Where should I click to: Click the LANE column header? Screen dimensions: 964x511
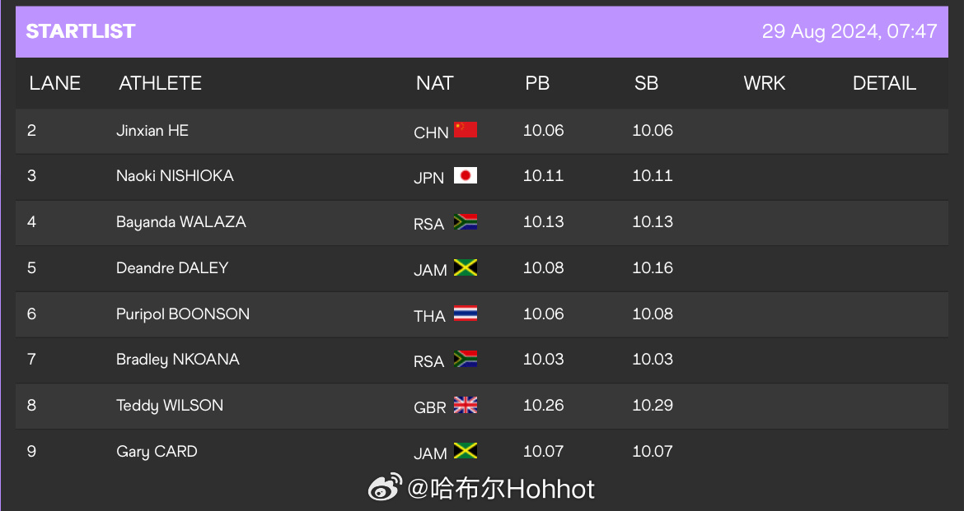point(54,83)
